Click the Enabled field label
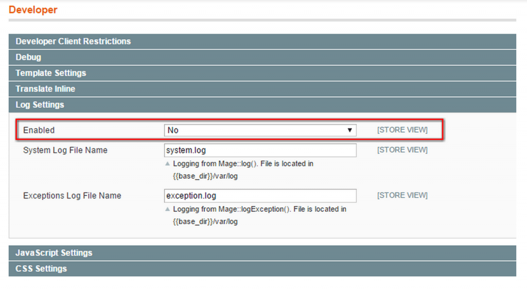Viewport: 527px width, 290px height. 39,130
